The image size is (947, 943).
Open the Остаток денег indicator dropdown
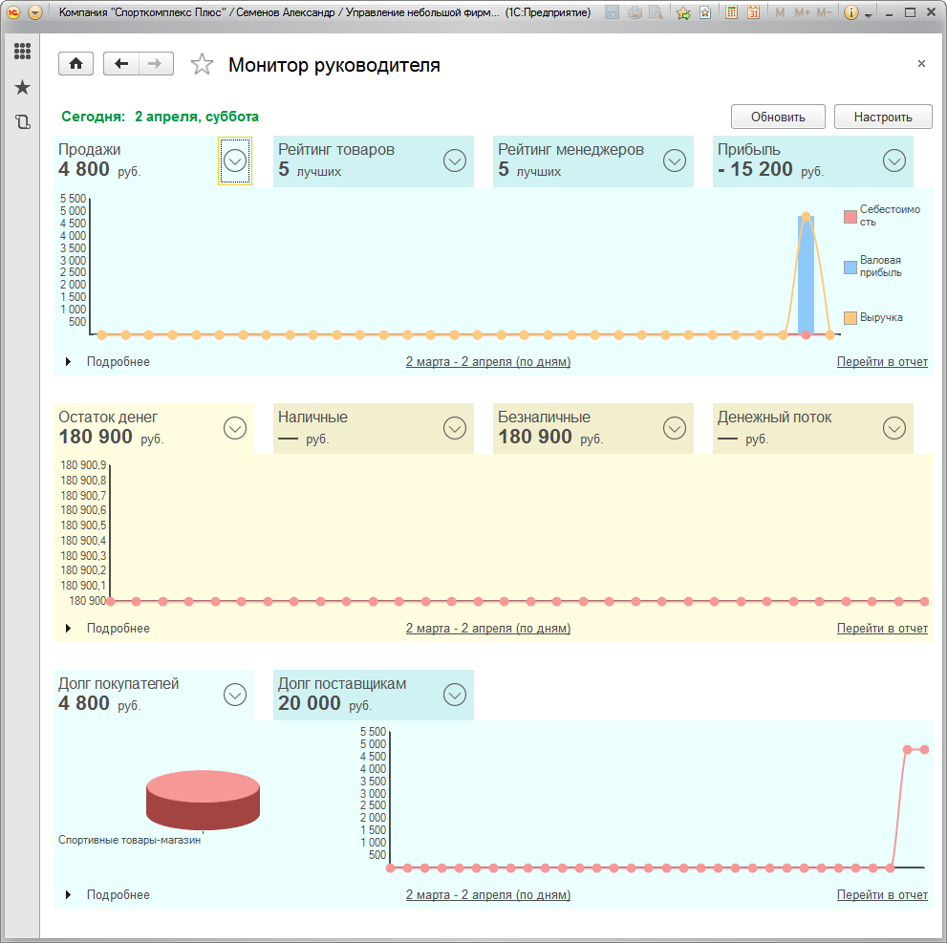coord(235,428)
